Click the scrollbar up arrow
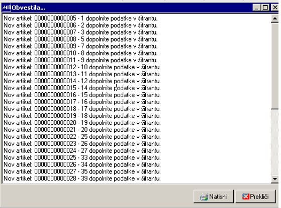Image resolution: width=281 pixels, height=208 pixels. point(275,19)
